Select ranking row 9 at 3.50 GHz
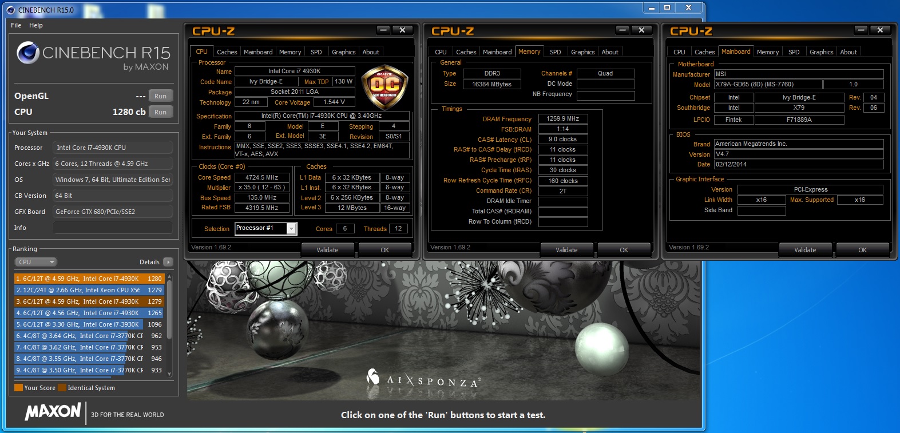The image size is (900, 433). click(x=89, y=370)
